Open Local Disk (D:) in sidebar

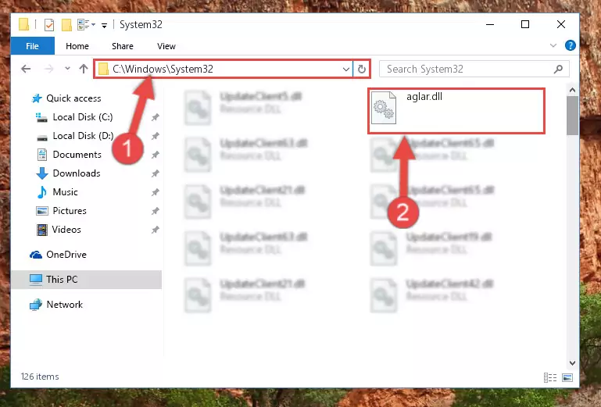click(x=83, y=136)
